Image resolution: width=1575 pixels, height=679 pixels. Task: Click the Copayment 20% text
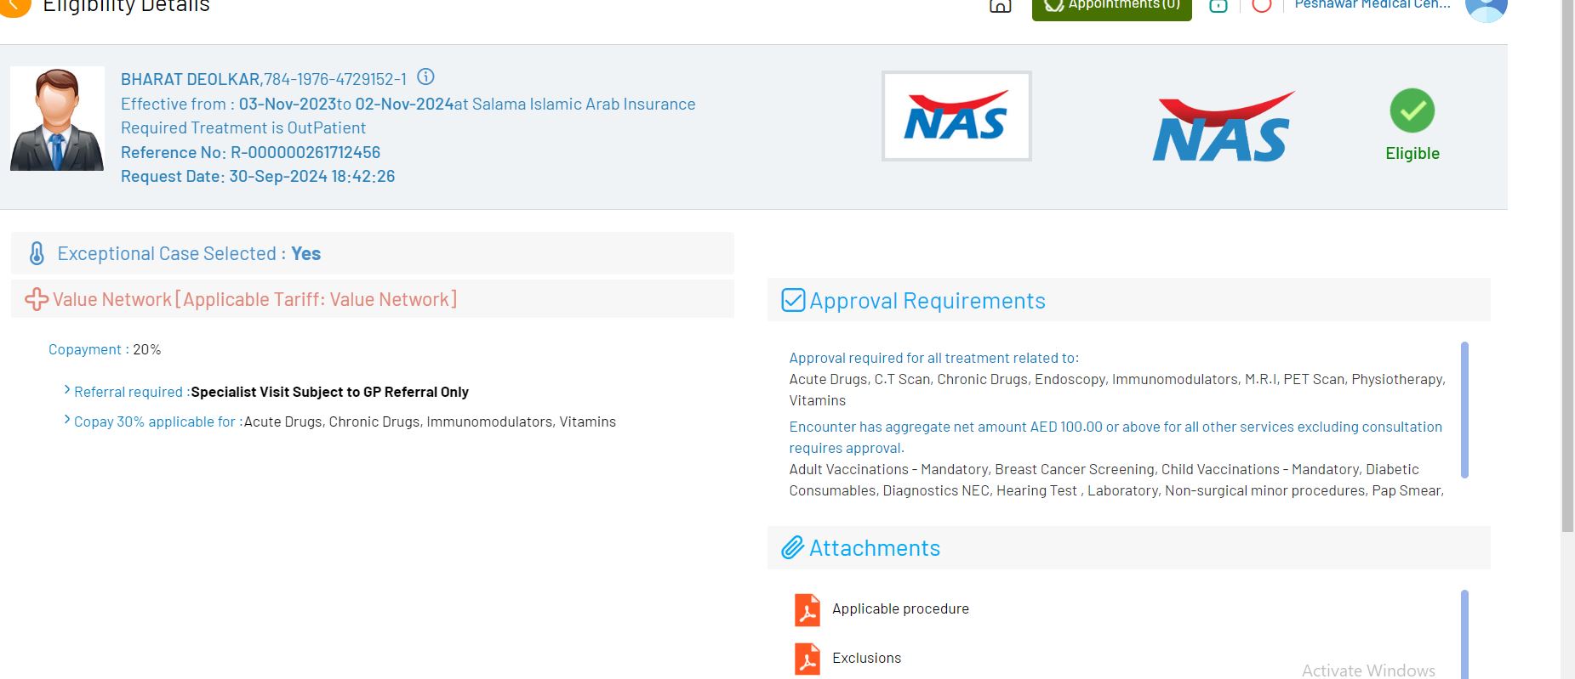click(105, 349)
